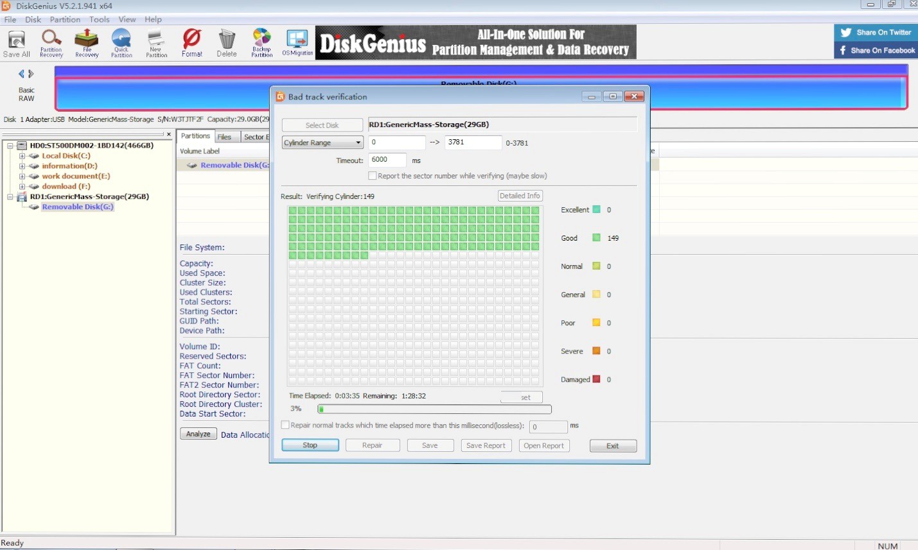Open the View menu

coord(127,19)
